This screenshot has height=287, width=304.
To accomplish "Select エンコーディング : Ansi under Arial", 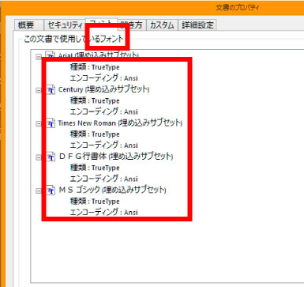I will [x=103, y=78].
